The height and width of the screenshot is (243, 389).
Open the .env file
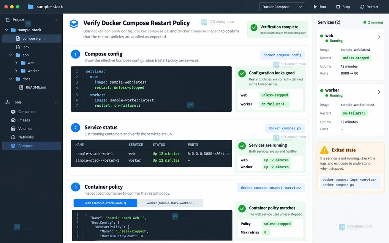click(26, 47)
